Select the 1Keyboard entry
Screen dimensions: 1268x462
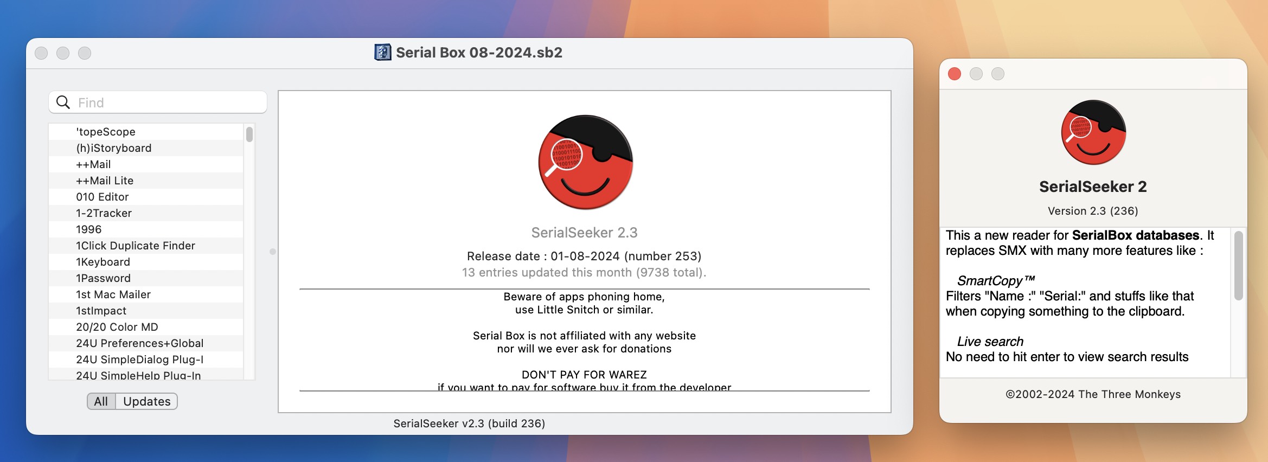[146, 262]
